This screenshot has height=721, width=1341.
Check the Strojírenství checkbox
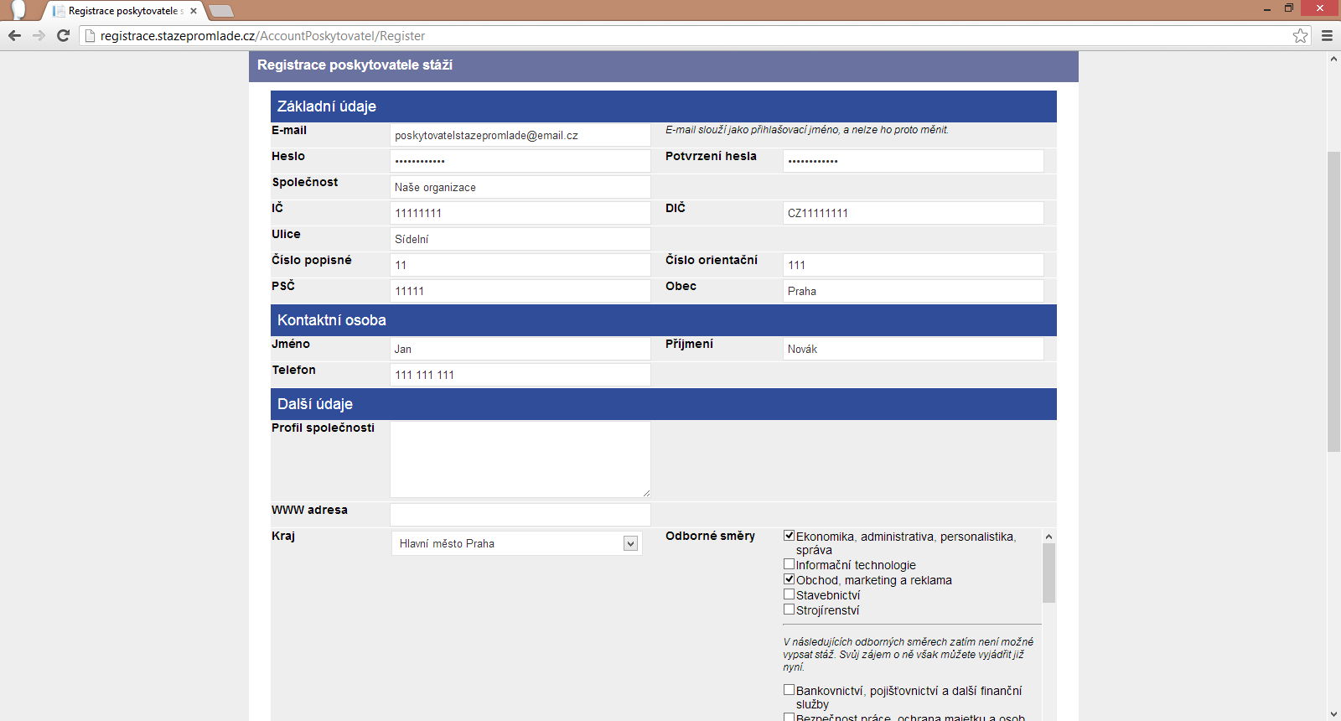[789, 609]
